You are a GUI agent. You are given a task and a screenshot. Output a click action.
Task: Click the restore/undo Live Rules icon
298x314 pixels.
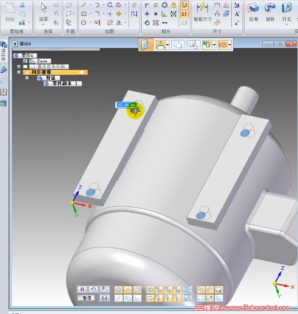tap(93, 290)
